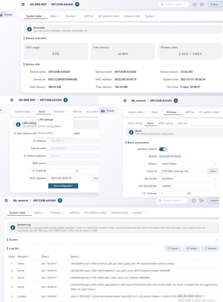Viewport: 223px width, 302px height.
Task: Click the Scan button beside Channel
Action: [x=213, y=171]
